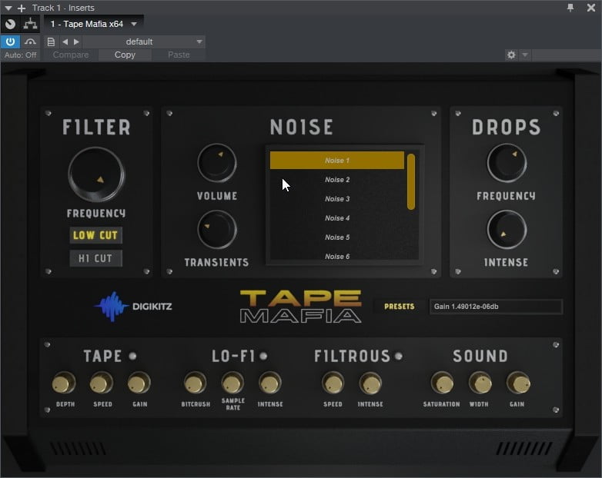Select Noise 5 from the list
Image resolution: width=602 pixels, height=478 pixels.
[x=337, y=237]
